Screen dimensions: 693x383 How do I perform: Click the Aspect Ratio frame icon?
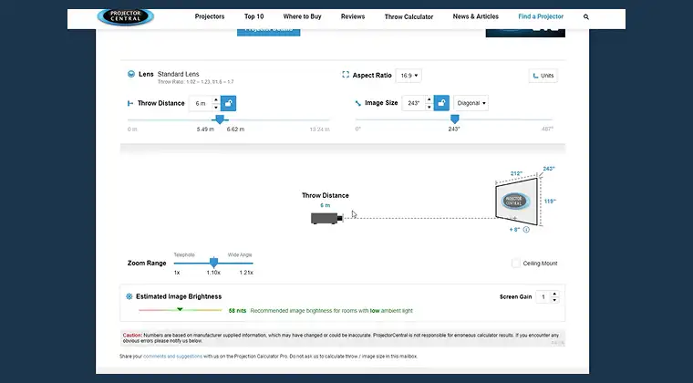[345, 75]
